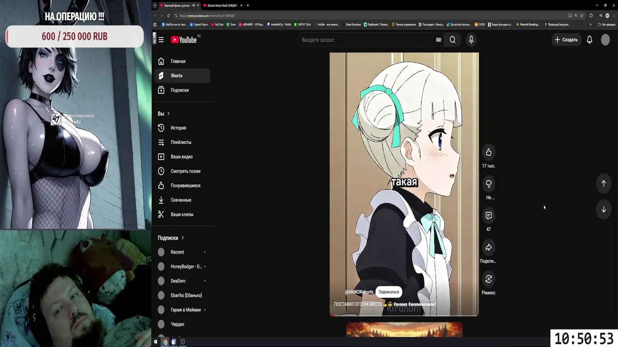Go to the next short with down arrow

[x=604, y=210]
